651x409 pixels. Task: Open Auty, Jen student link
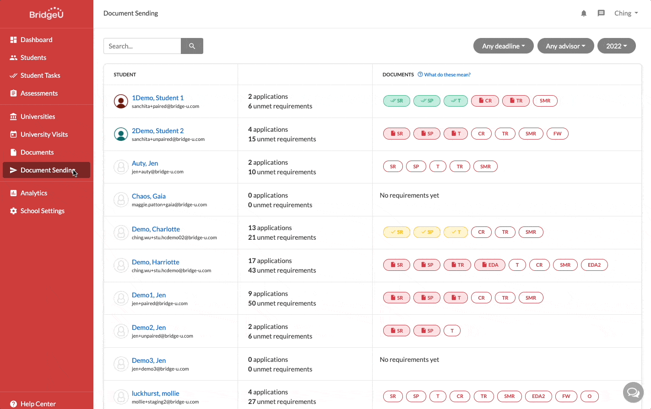pyautogui.click(x=145, y=163)
